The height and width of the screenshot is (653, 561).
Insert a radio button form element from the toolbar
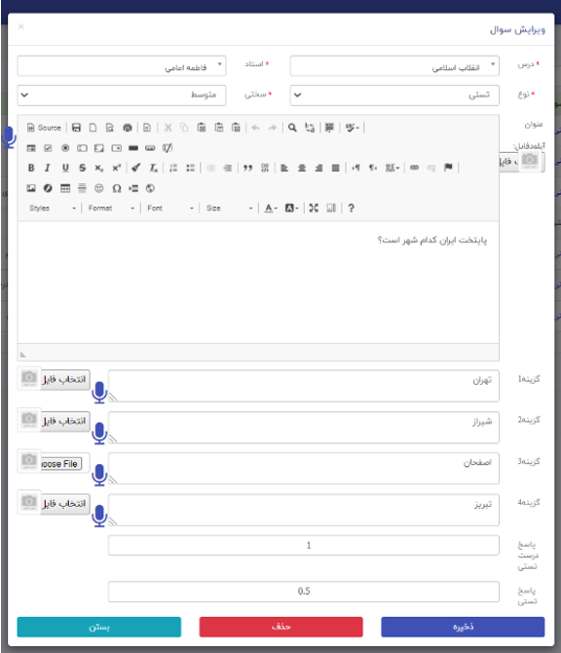[65, 148]
